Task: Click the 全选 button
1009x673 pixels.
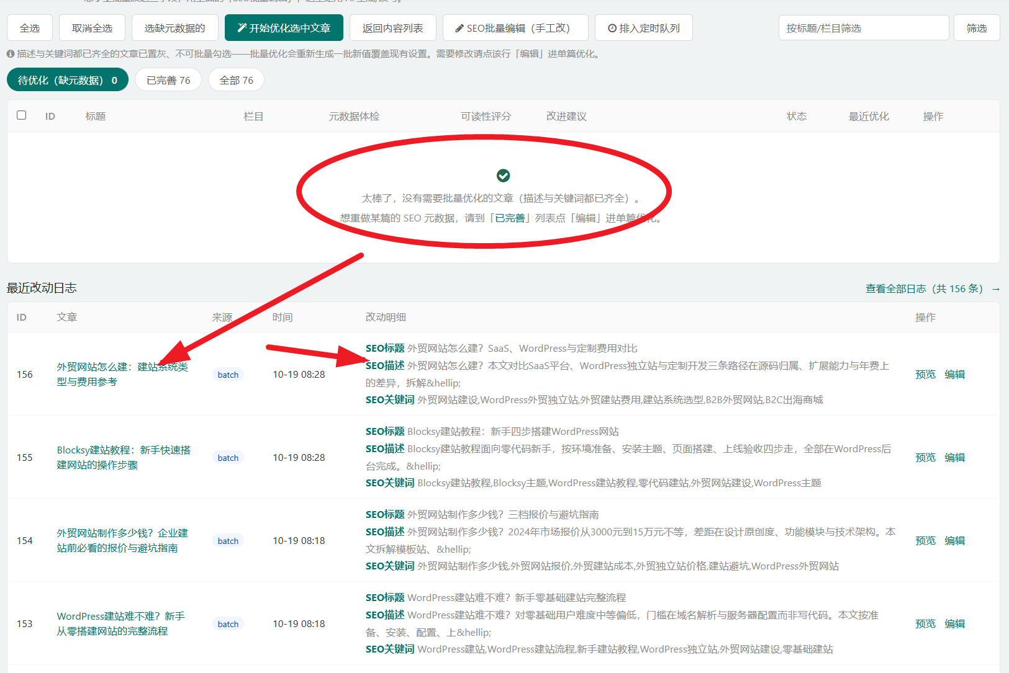Action: click(30, 28)
